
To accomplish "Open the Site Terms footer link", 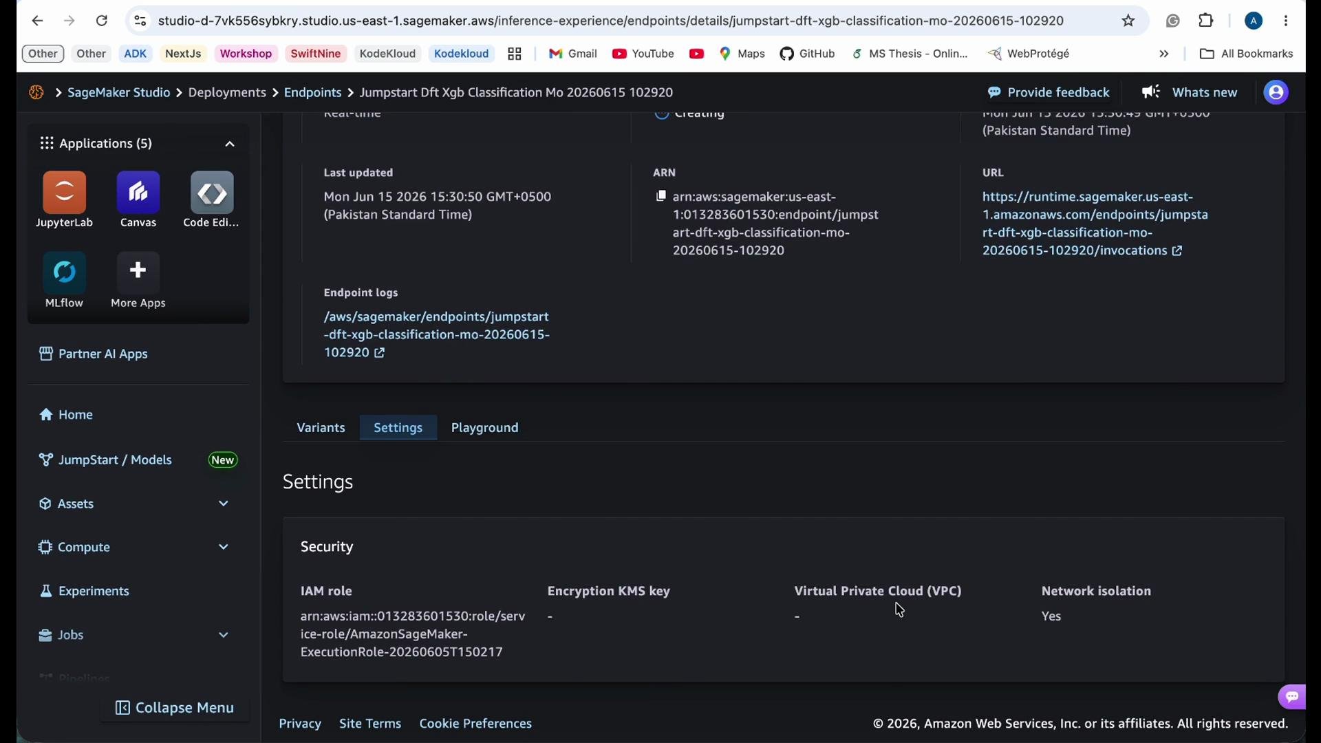I will coord(370,724).
